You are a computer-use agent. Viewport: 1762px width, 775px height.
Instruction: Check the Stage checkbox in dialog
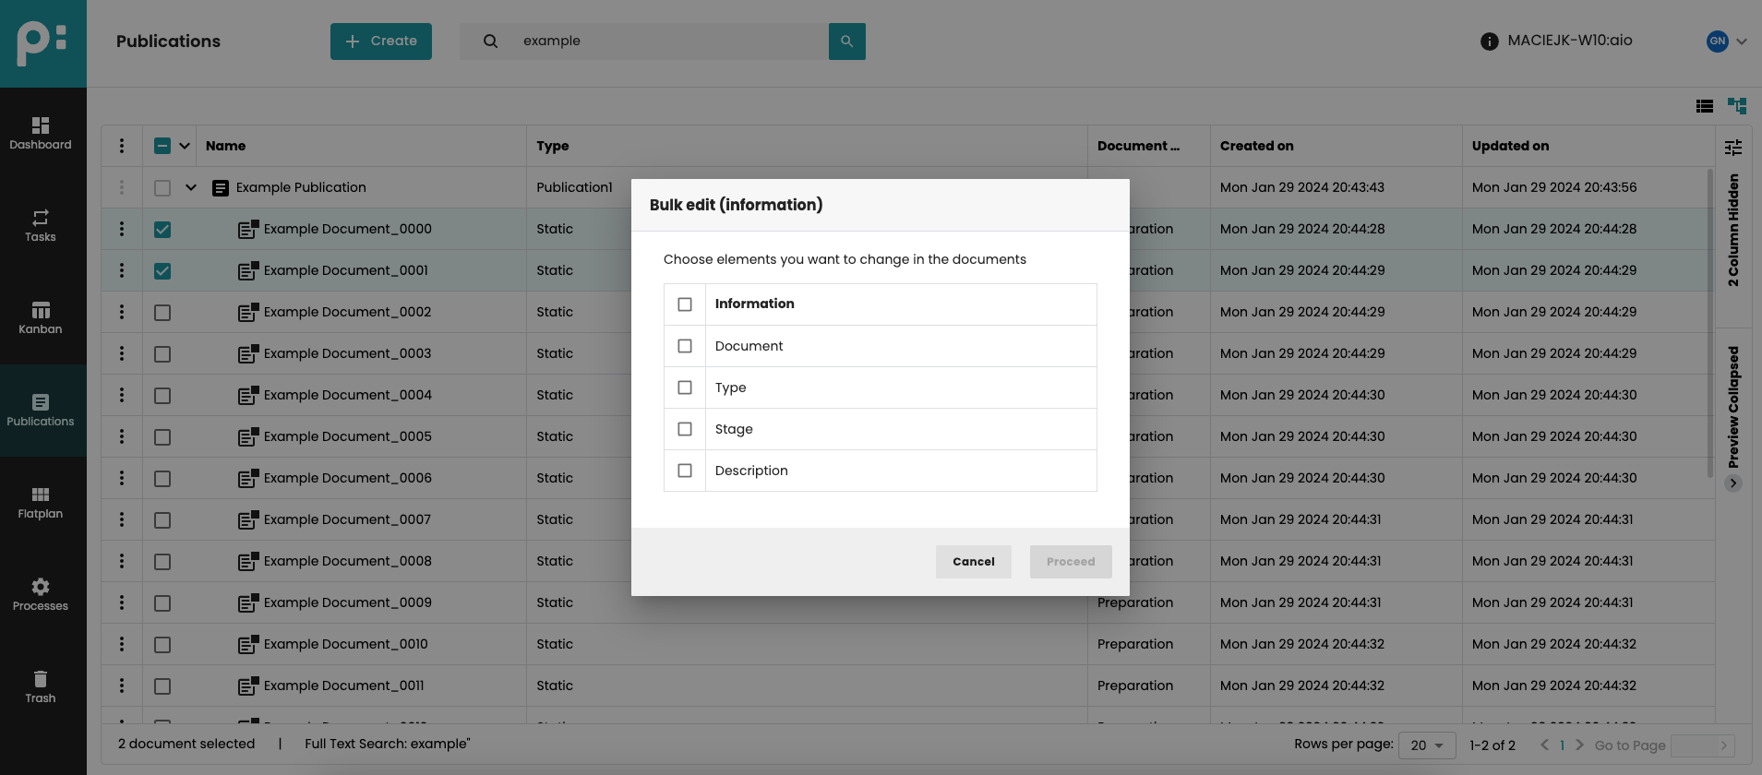pyautogui.click(x=685, y=429)
